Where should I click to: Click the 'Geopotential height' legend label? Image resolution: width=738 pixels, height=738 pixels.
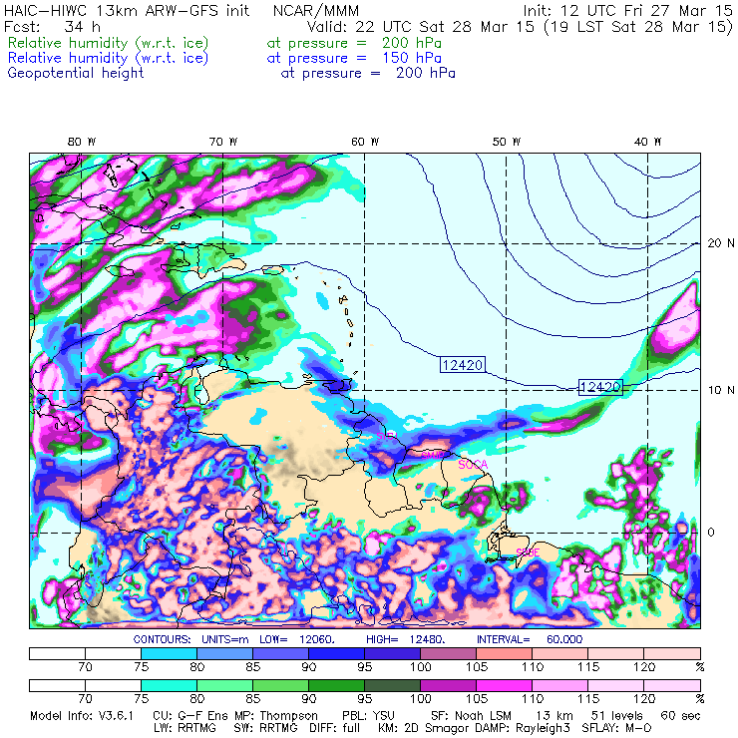tap(76, 74)
